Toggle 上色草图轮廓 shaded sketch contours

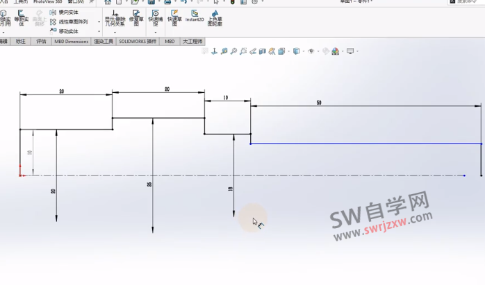click(x=215, y=18)
